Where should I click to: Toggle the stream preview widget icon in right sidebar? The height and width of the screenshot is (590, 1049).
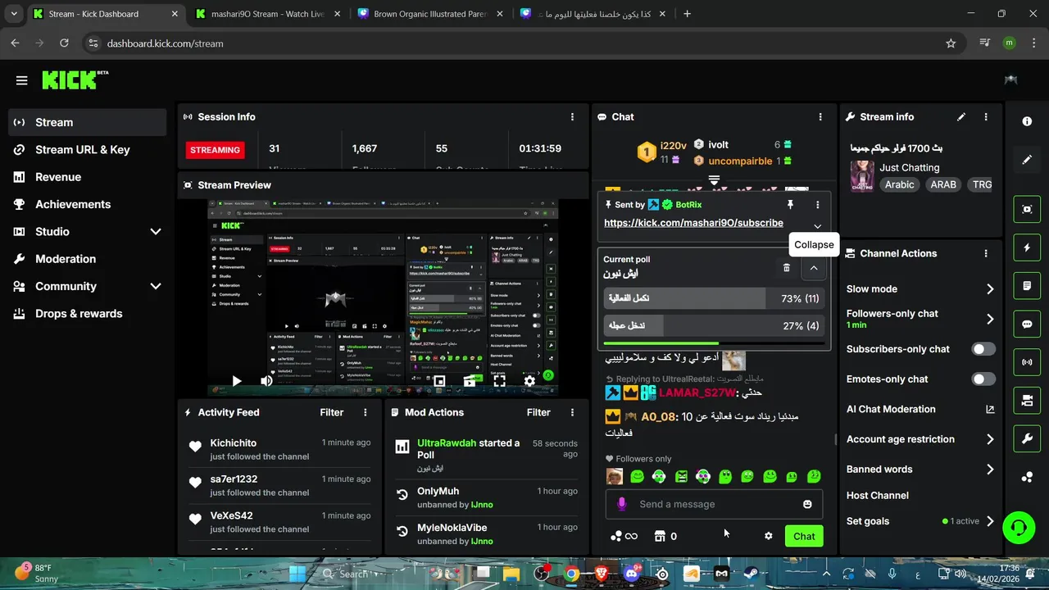click(x=1027, y=209)
